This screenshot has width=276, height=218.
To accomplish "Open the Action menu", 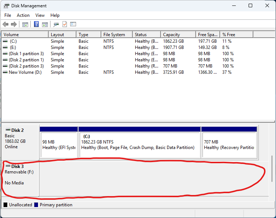I will point(23,15).
